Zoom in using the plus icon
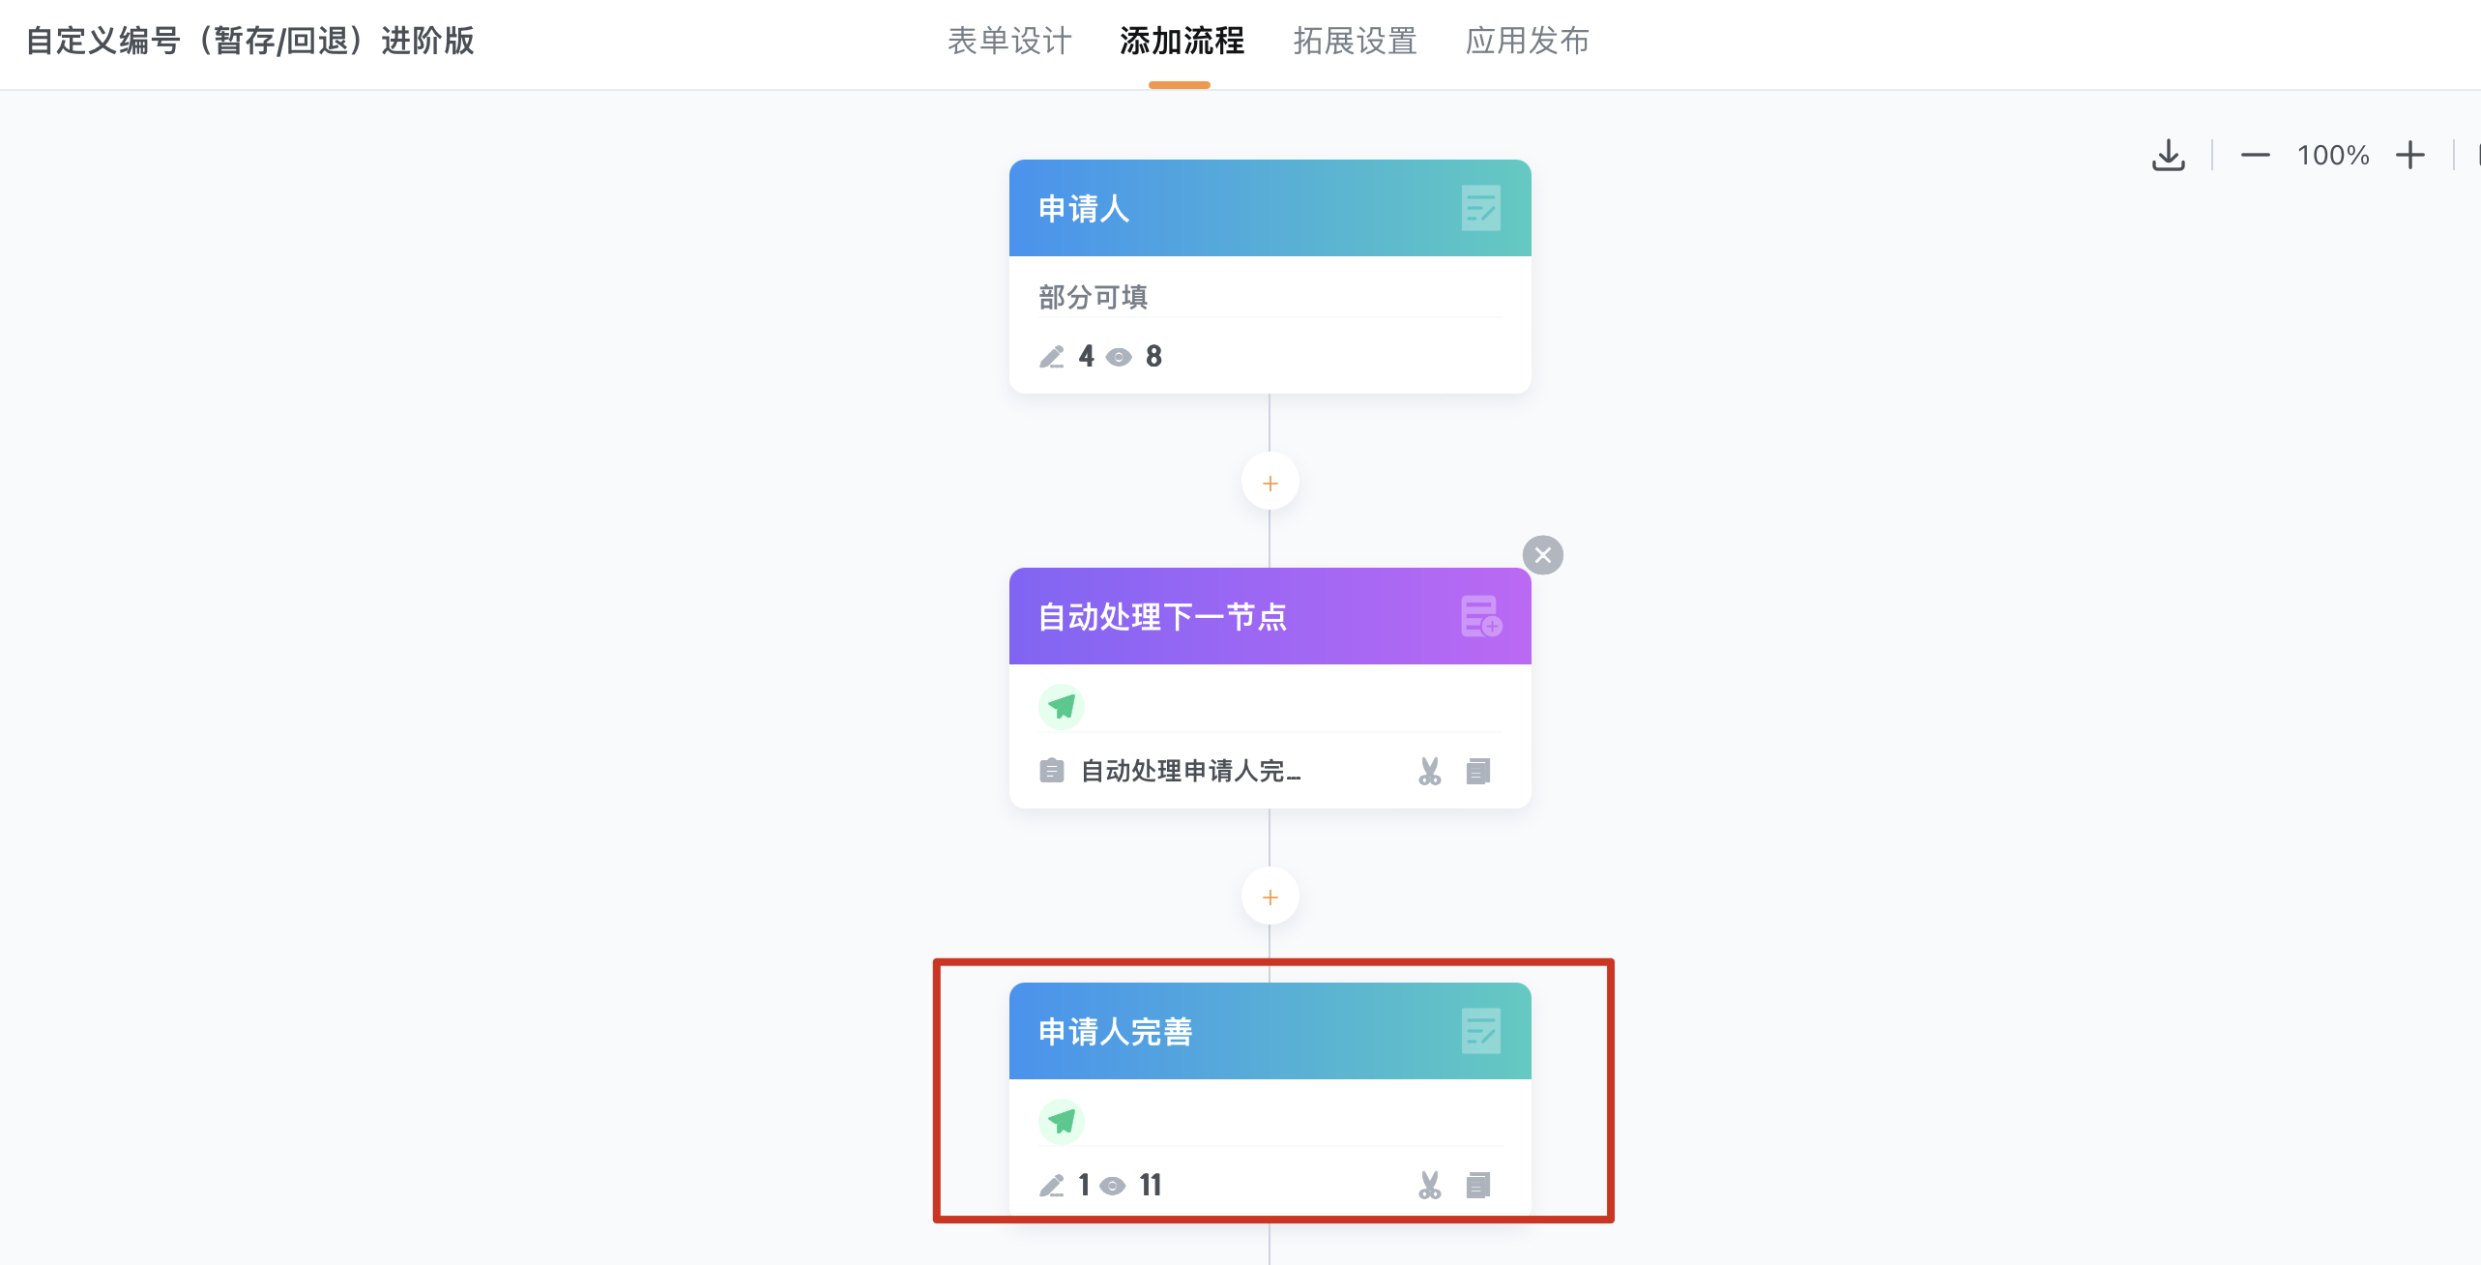The height and width of the screenshot is (1265, 2481). (2410, 155)
